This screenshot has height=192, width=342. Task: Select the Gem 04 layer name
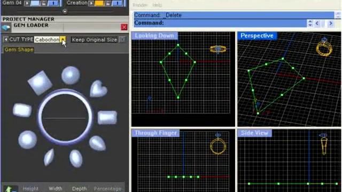(12, 3)
